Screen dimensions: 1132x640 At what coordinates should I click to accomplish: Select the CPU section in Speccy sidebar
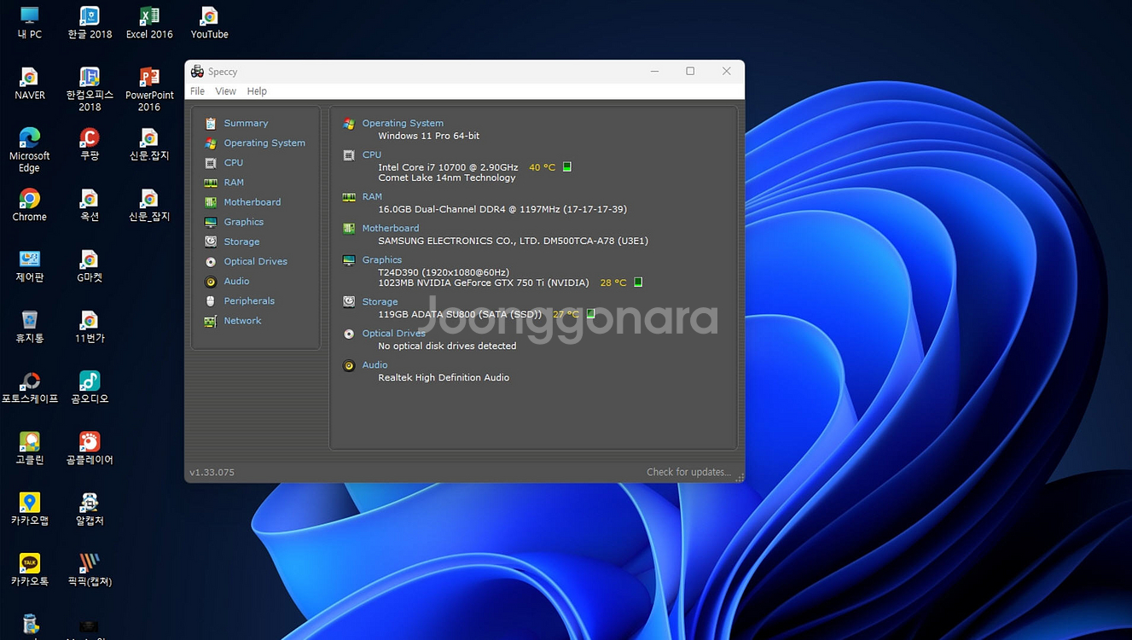tap(234, 162)
